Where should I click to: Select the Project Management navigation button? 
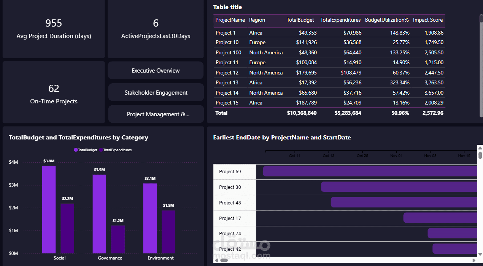[155, 114]
